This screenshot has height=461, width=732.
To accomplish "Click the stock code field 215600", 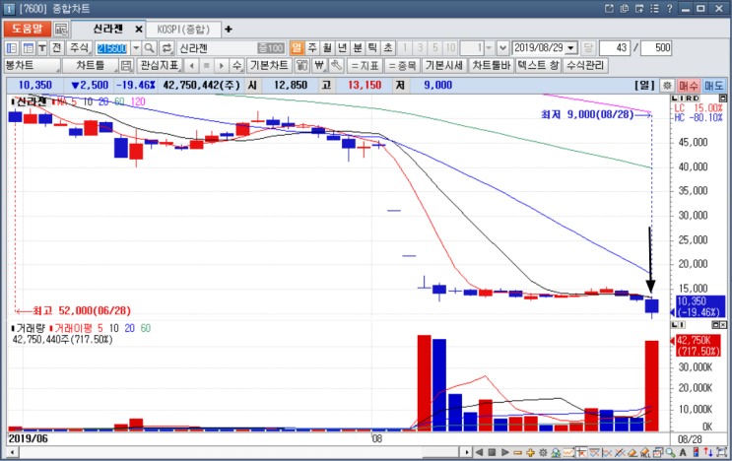I will point(112,48).
